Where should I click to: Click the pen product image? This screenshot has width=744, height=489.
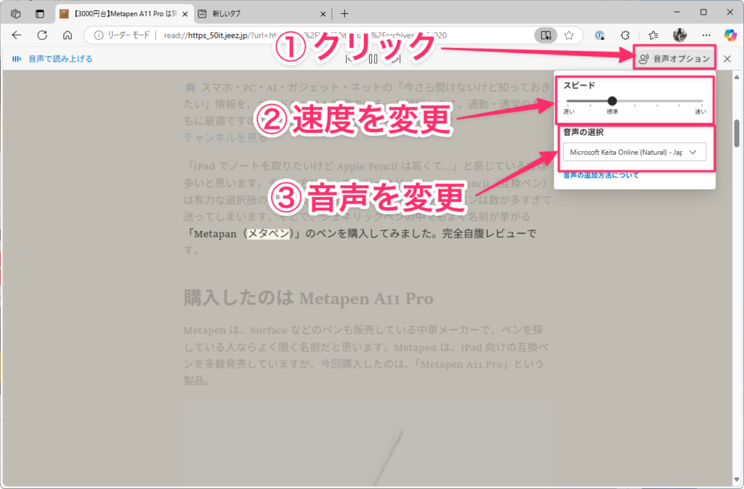368,445
